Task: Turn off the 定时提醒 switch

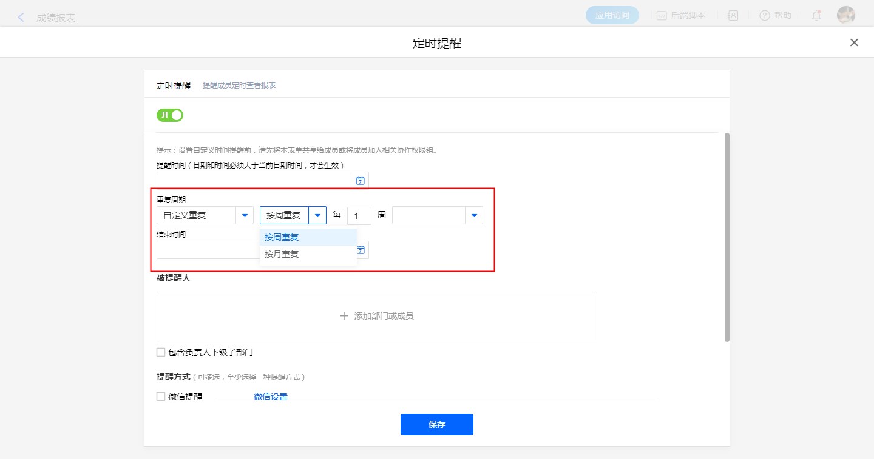Action: (x=170, y=115)
